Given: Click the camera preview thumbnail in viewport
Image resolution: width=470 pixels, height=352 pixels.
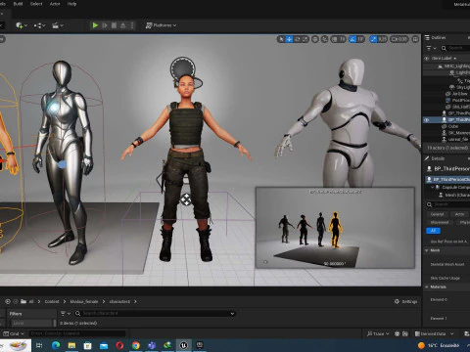Looking at the screenshot, I should 335,228.
